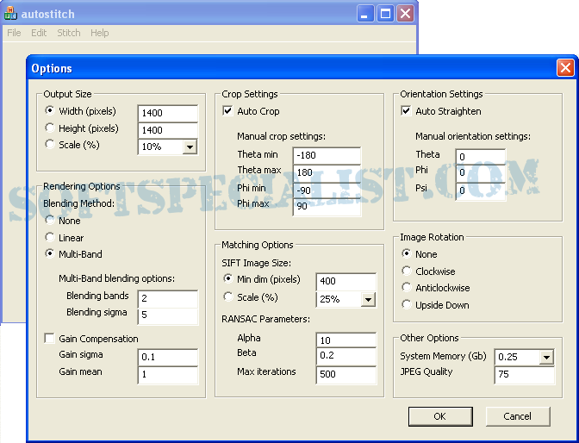Image resolution: width=579 pixels, height=443 pixels.
Task: Open the System Memory (Gb) dropdown
Action: [x=546, y=358]
